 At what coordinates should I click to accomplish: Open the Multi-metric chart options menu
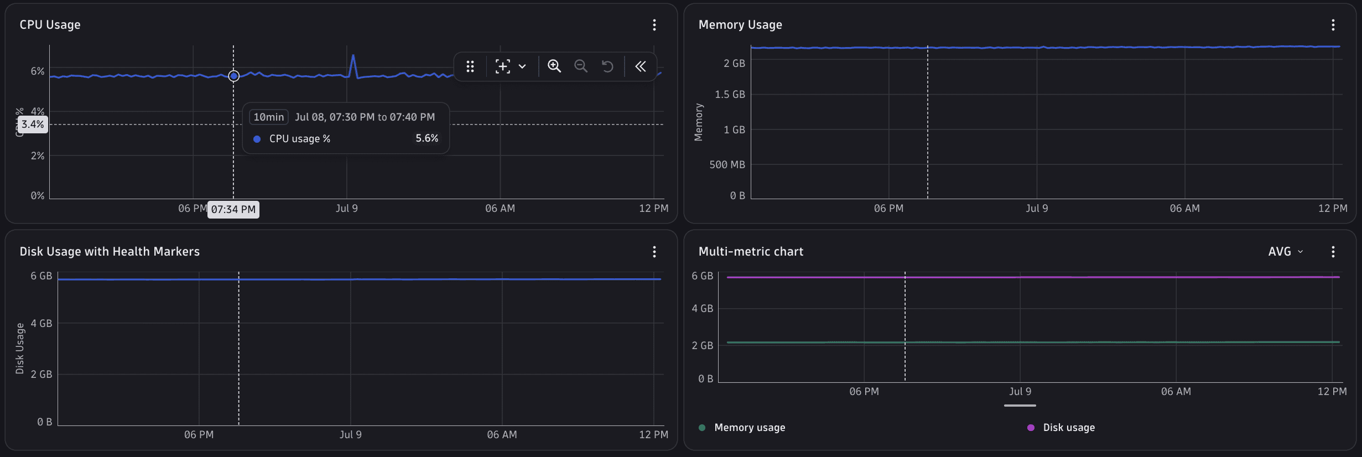[1333, 252]
